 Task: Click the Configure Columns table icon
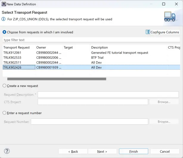click(148, 32)
